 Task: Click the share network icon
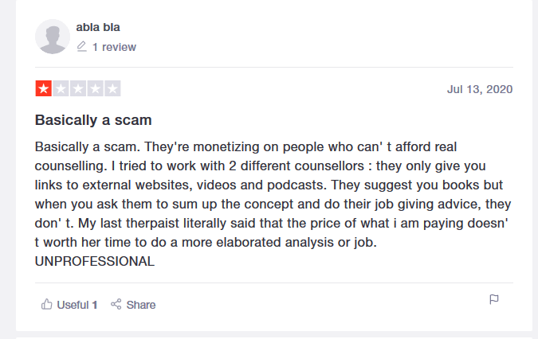(116, 304)
